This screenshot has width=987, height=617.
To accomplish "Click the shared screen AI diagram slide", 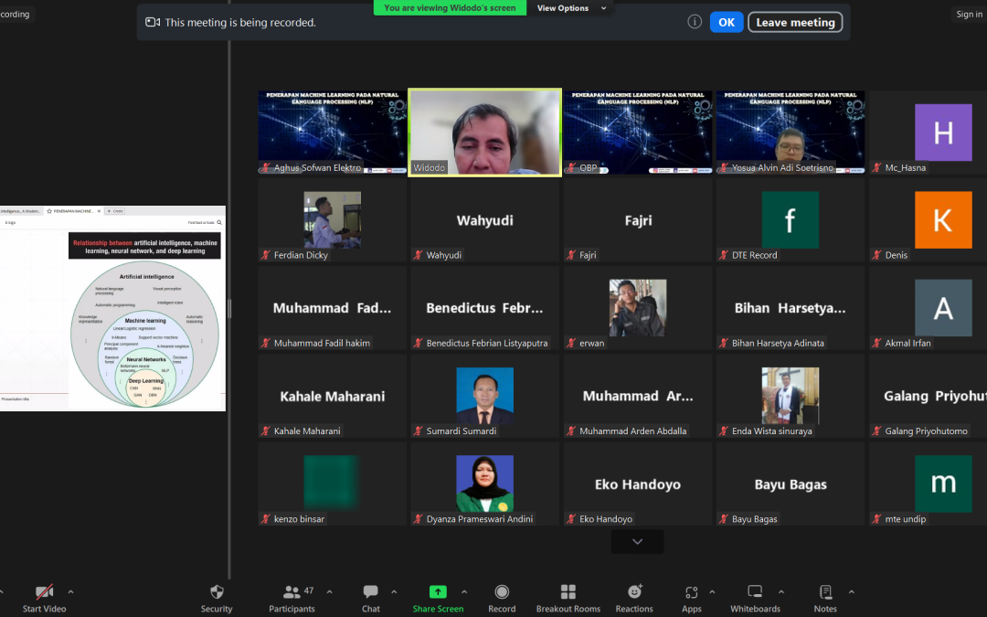I will [144, 320].
